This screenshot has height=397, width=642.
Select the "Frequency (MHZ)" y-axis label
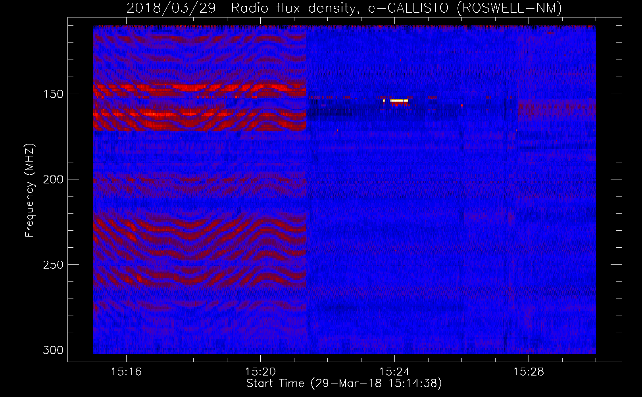pos(30,190)
